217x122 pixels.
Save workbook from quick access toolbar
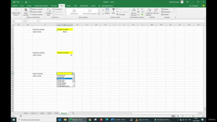14,2
